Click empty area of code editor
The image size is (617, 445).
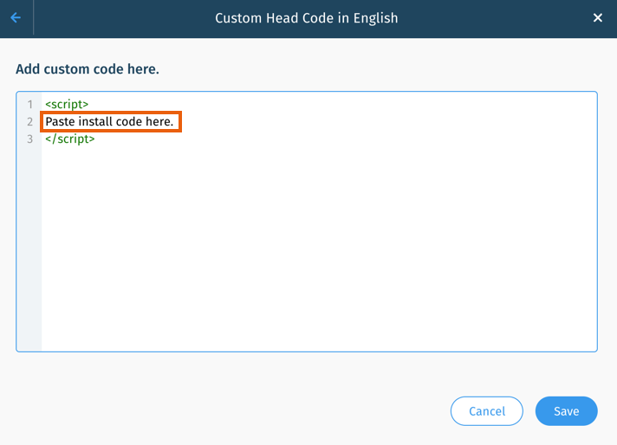coord(319,248)
